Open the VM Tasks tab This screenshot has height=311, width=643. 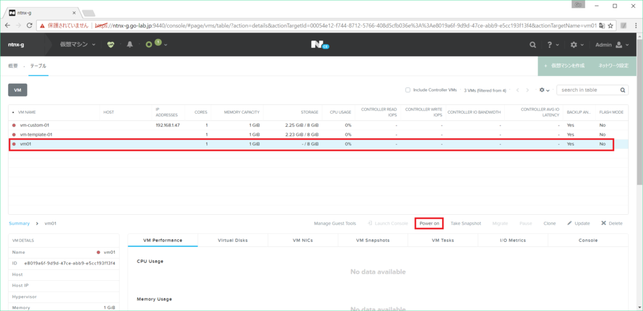pyautogui.click(x=443, y=240)
